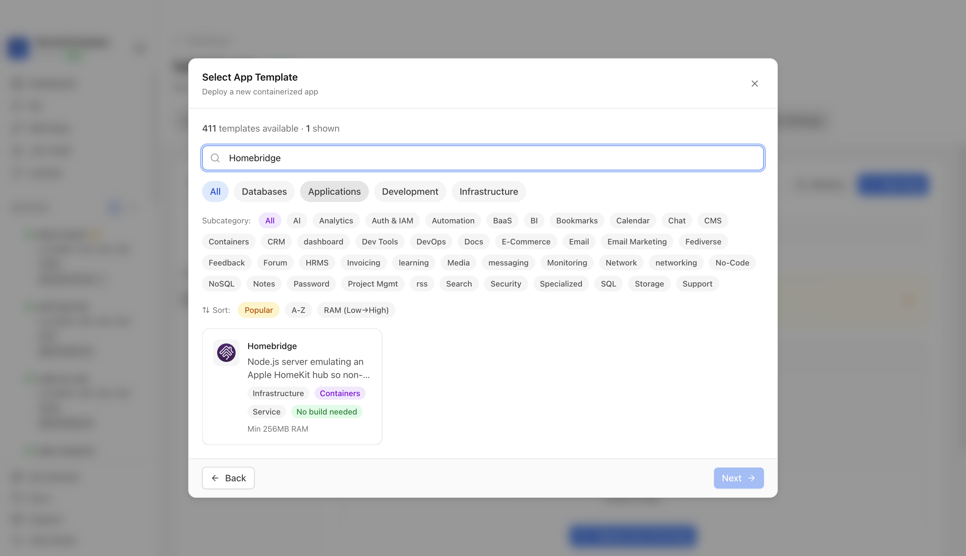Viewport: 966px width, 556px height.
Task: Filter by Auth & IAM subcategory
Action: pyautogui.click(x=393, y=220)
